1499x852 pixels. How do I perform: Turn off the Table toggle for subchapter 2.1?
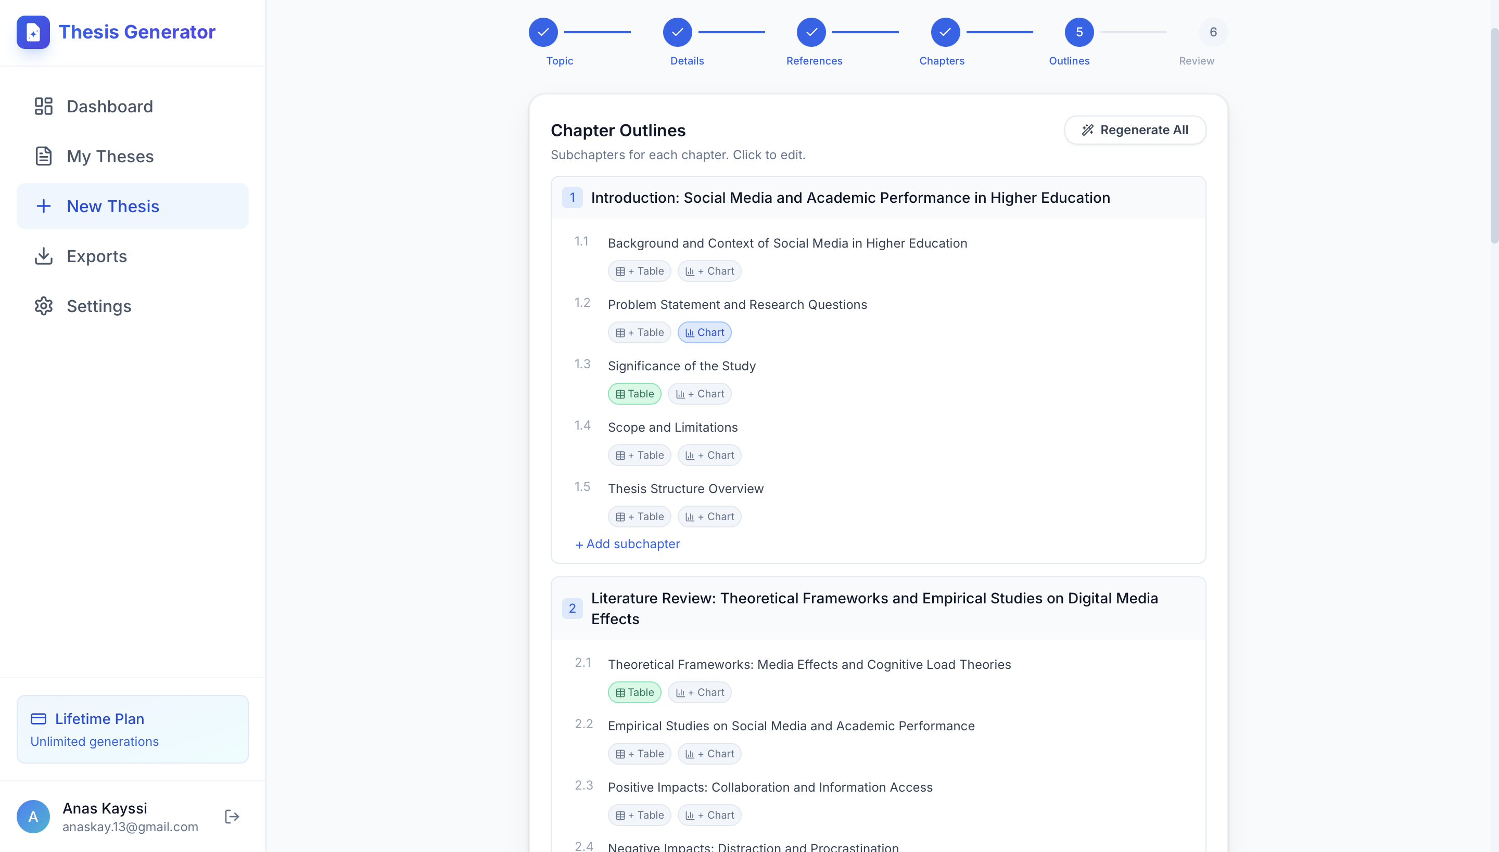point(634,692)
